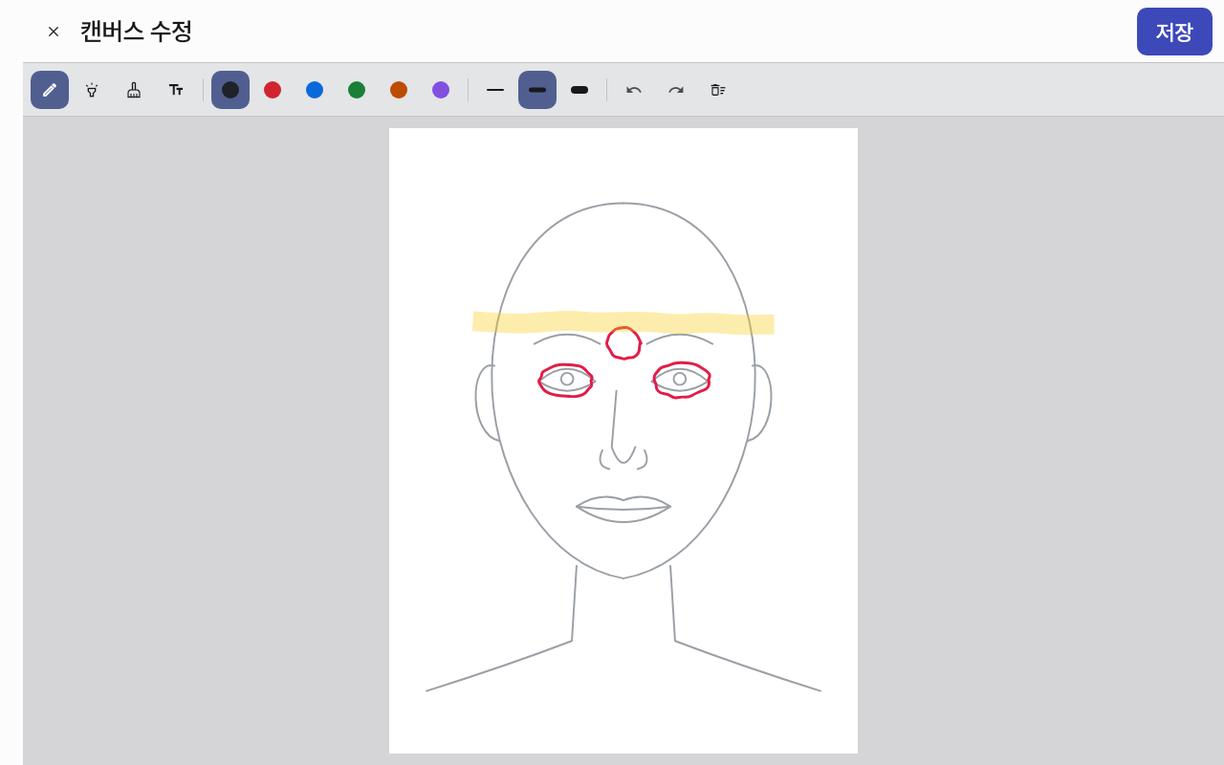Viewport: 1224px width, 765px height.
Task: Set medium stroke width
Action: [x=537, y=90]
